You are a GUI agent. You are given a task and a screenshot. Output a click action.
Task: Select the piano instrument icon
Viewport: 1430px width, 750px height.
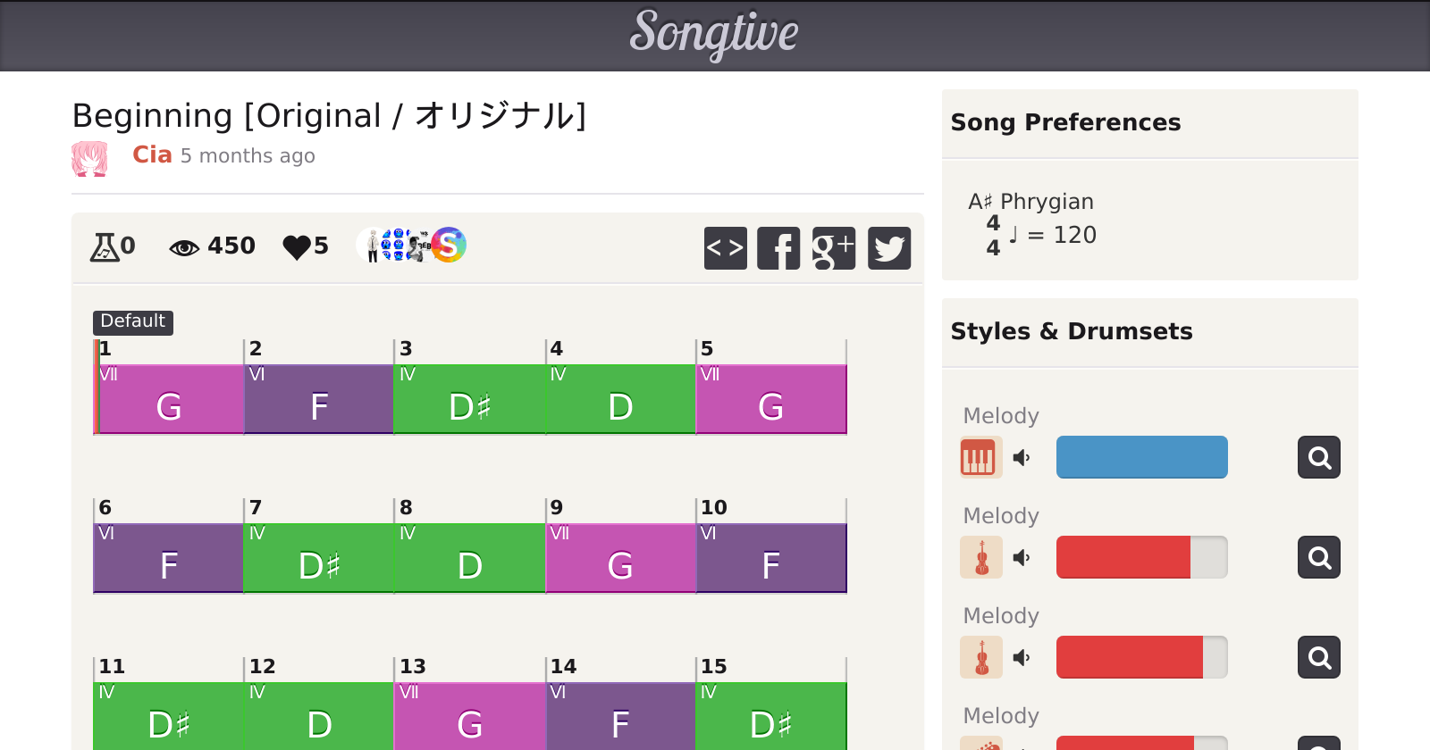coord(980,458)
